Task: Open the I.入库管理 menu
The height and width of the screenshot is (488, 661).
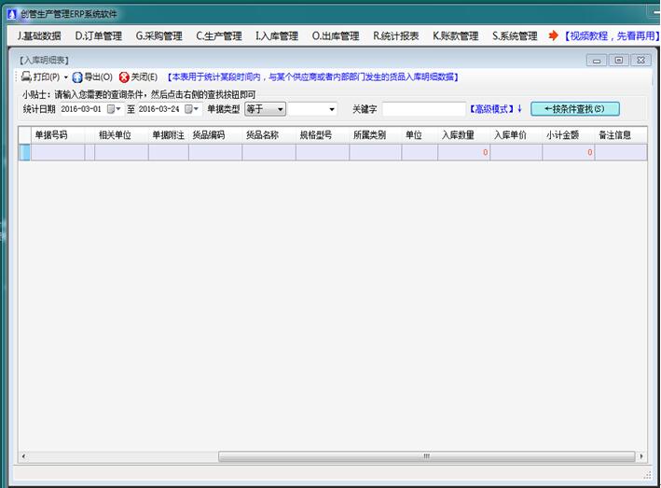Action: pos(277,36)
